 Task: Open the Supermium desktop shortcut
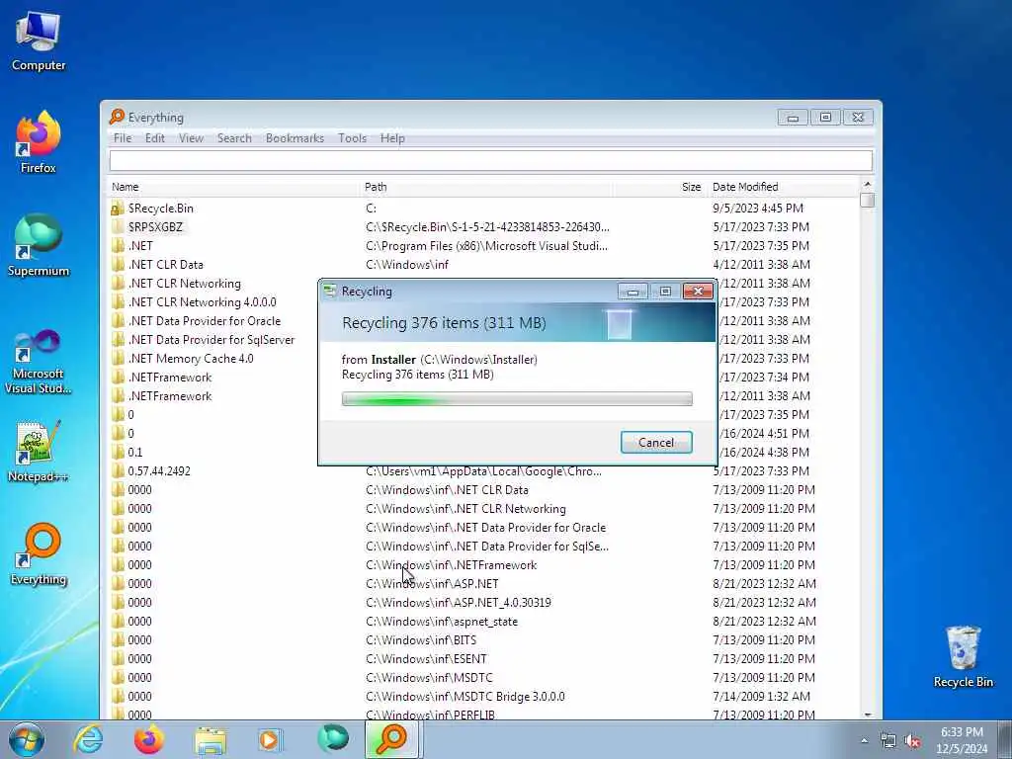pos(39,245)
